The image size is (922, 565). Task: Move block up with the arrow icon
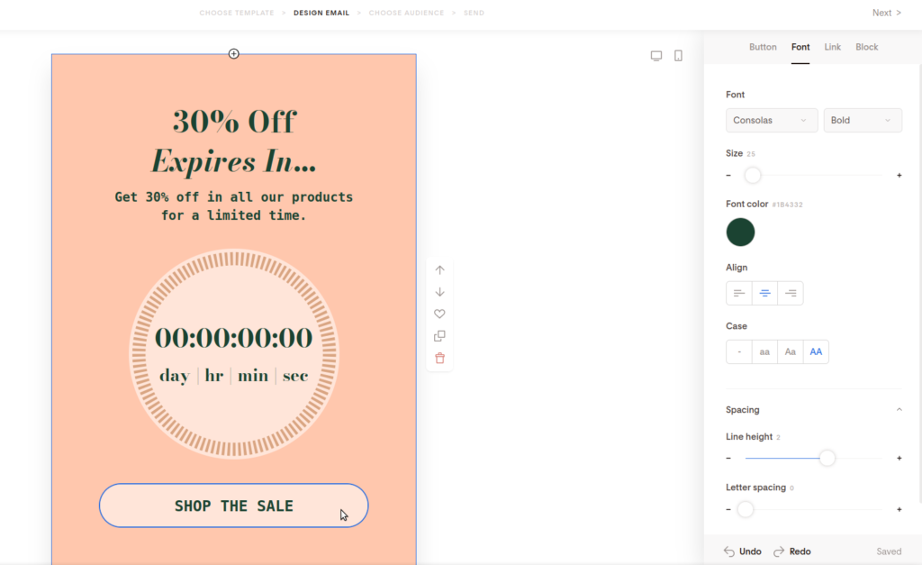(x=439, y=270)
